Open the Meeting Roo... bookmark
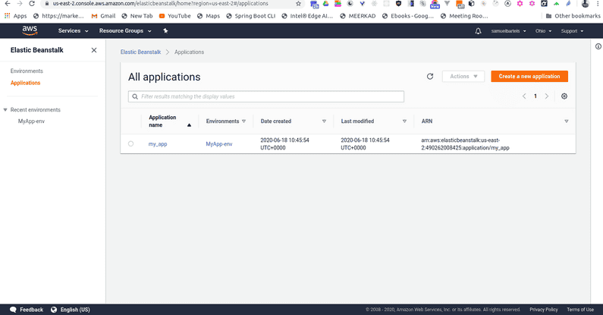This screenshot has width=603, height=315. 464,16
